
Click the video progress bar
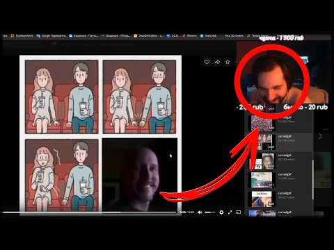[x=89, y=212]
